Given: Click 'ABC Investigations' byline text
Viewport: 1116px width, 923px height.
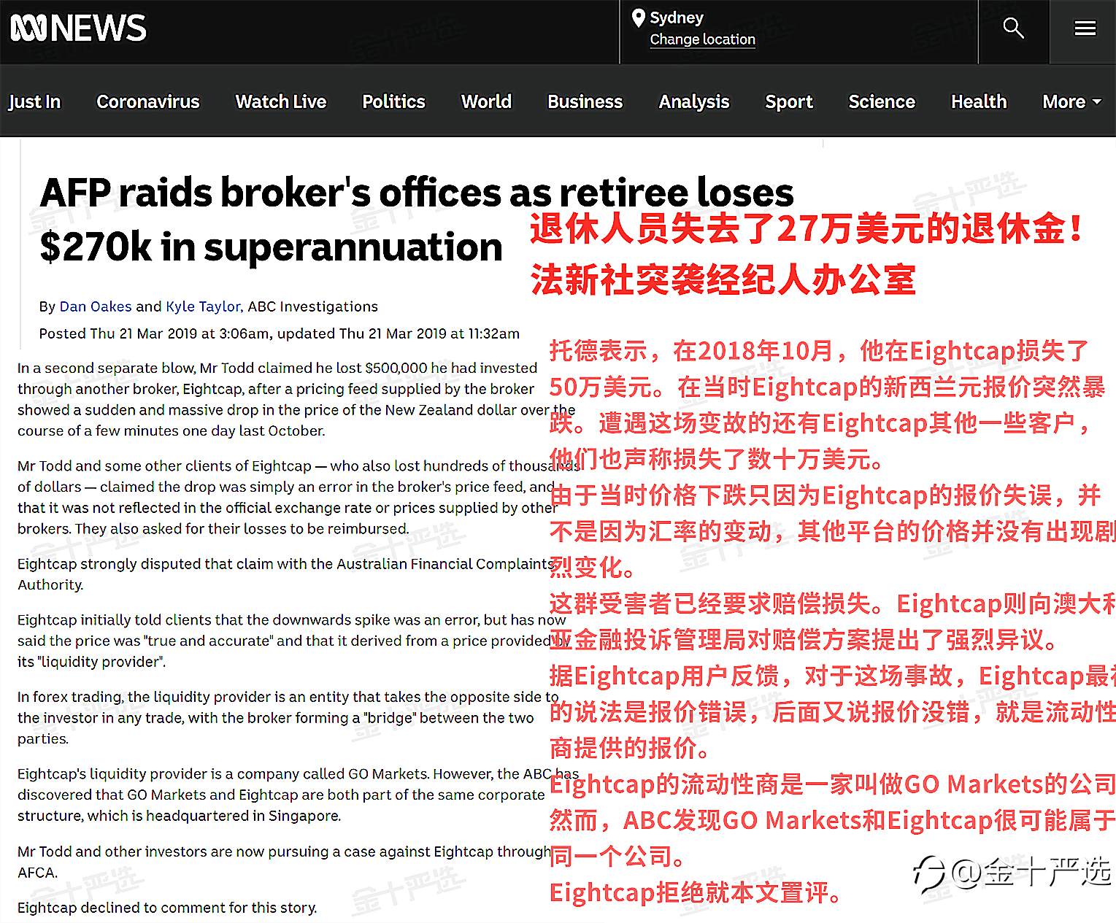Looking at the screenshot, I should (x=313, y=306).
